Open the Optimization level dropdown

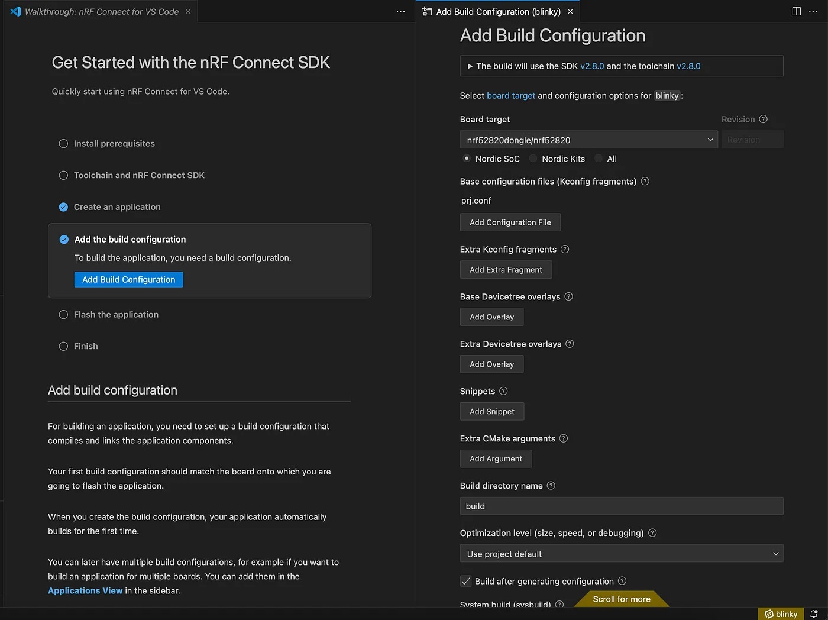622,554
